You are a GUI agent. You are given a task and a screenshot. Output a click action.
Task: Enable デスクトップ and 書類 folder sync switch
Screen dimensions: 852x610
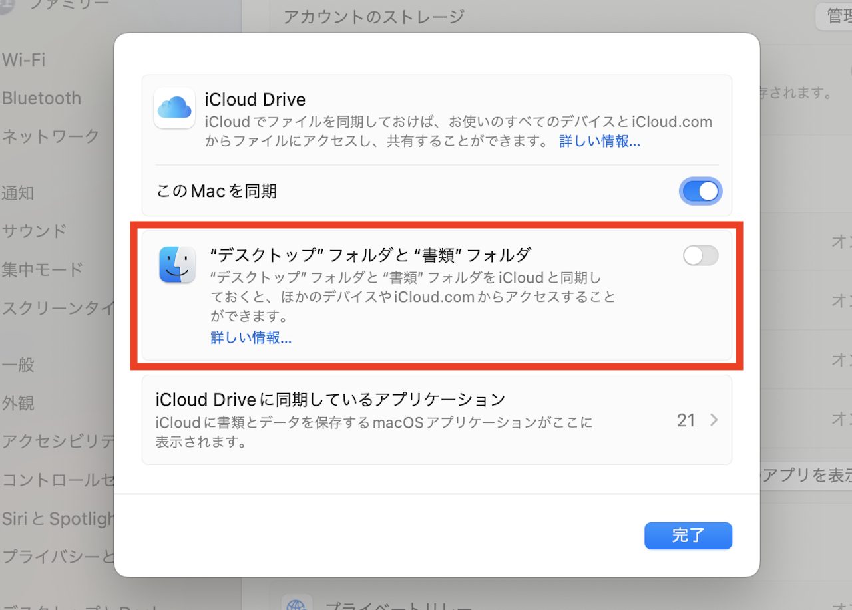701,255
